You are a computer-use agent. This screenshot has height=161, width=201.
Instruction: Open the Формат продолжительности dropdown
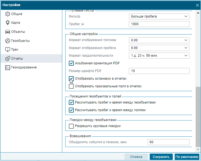pyautogui.click(x=159, y=56)
